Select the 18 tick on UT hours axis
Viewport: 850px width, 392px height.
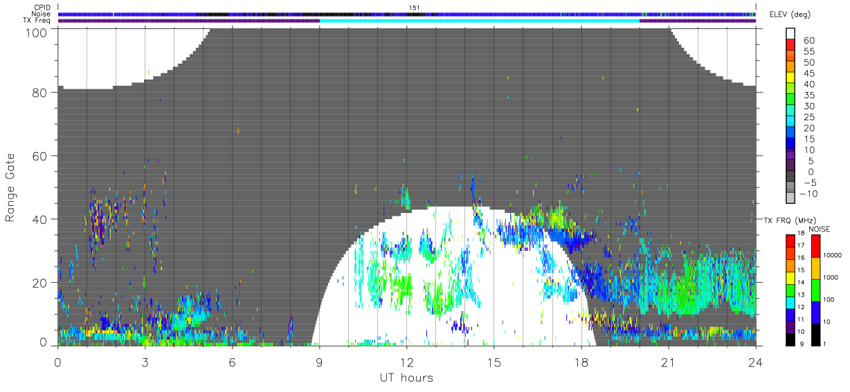[581, 361]
